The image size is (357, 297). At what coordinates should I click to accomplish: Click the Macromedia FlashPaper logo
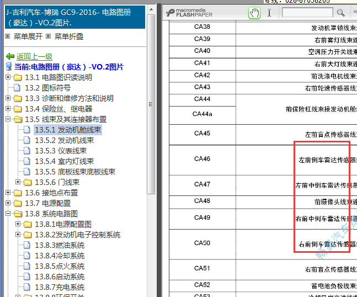[189, 13]
